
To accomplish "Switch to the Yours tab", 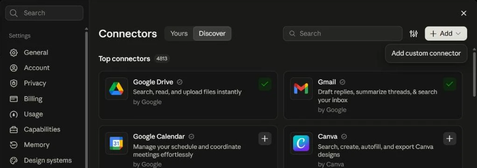I will (179, 34).
